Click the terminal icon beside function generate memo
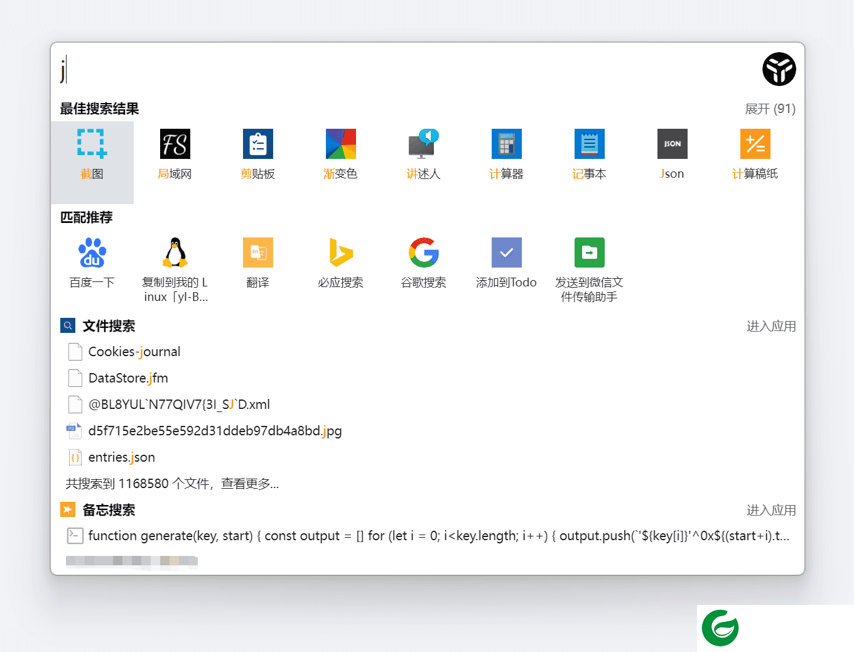This screenshot has width=854, height=652. click(75, 536)
